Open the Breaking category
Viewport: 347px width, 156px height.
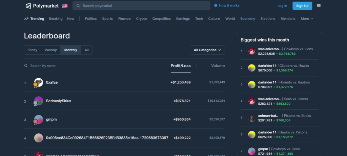[56, 19]
